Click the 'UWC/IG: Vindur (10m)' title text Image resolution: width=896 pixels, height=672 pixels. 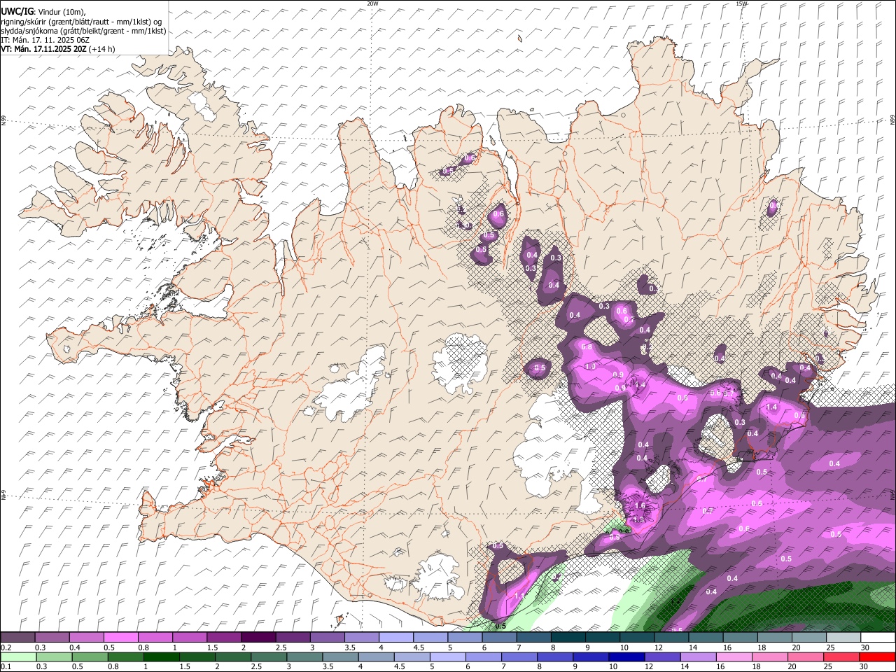coord(43,12)
